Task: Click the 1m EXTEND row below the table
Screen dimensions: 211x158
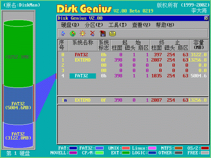Action: [133, 100]
